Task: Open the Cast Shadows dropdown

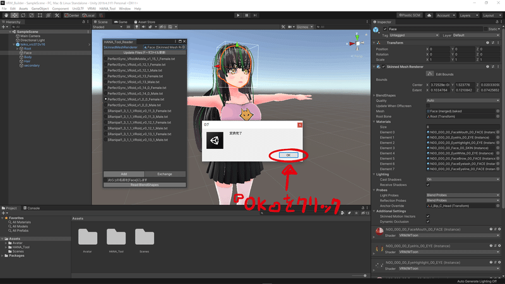Action: click(463, 179)
